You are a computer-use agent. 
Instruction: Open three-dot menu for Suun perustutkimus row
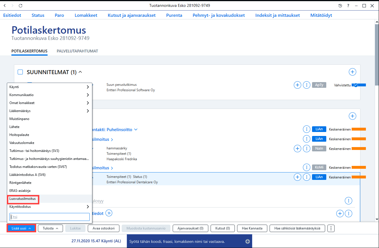point(306,85)
